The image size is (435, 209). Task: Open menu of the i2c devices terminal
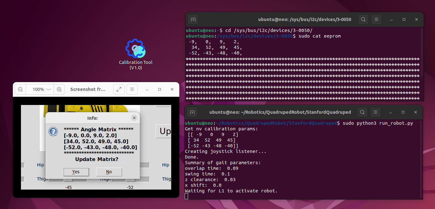click(x=376, y=19)
